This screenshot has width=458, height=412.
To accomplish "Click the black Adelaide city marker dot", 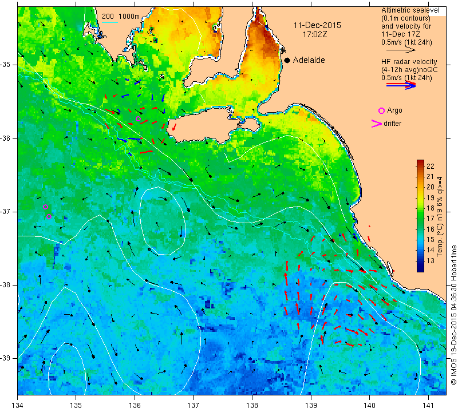I will coord(287,60).
